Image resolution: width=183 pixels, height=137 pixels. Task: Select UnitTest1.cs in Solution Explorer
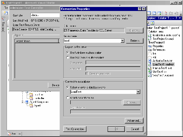160,72
